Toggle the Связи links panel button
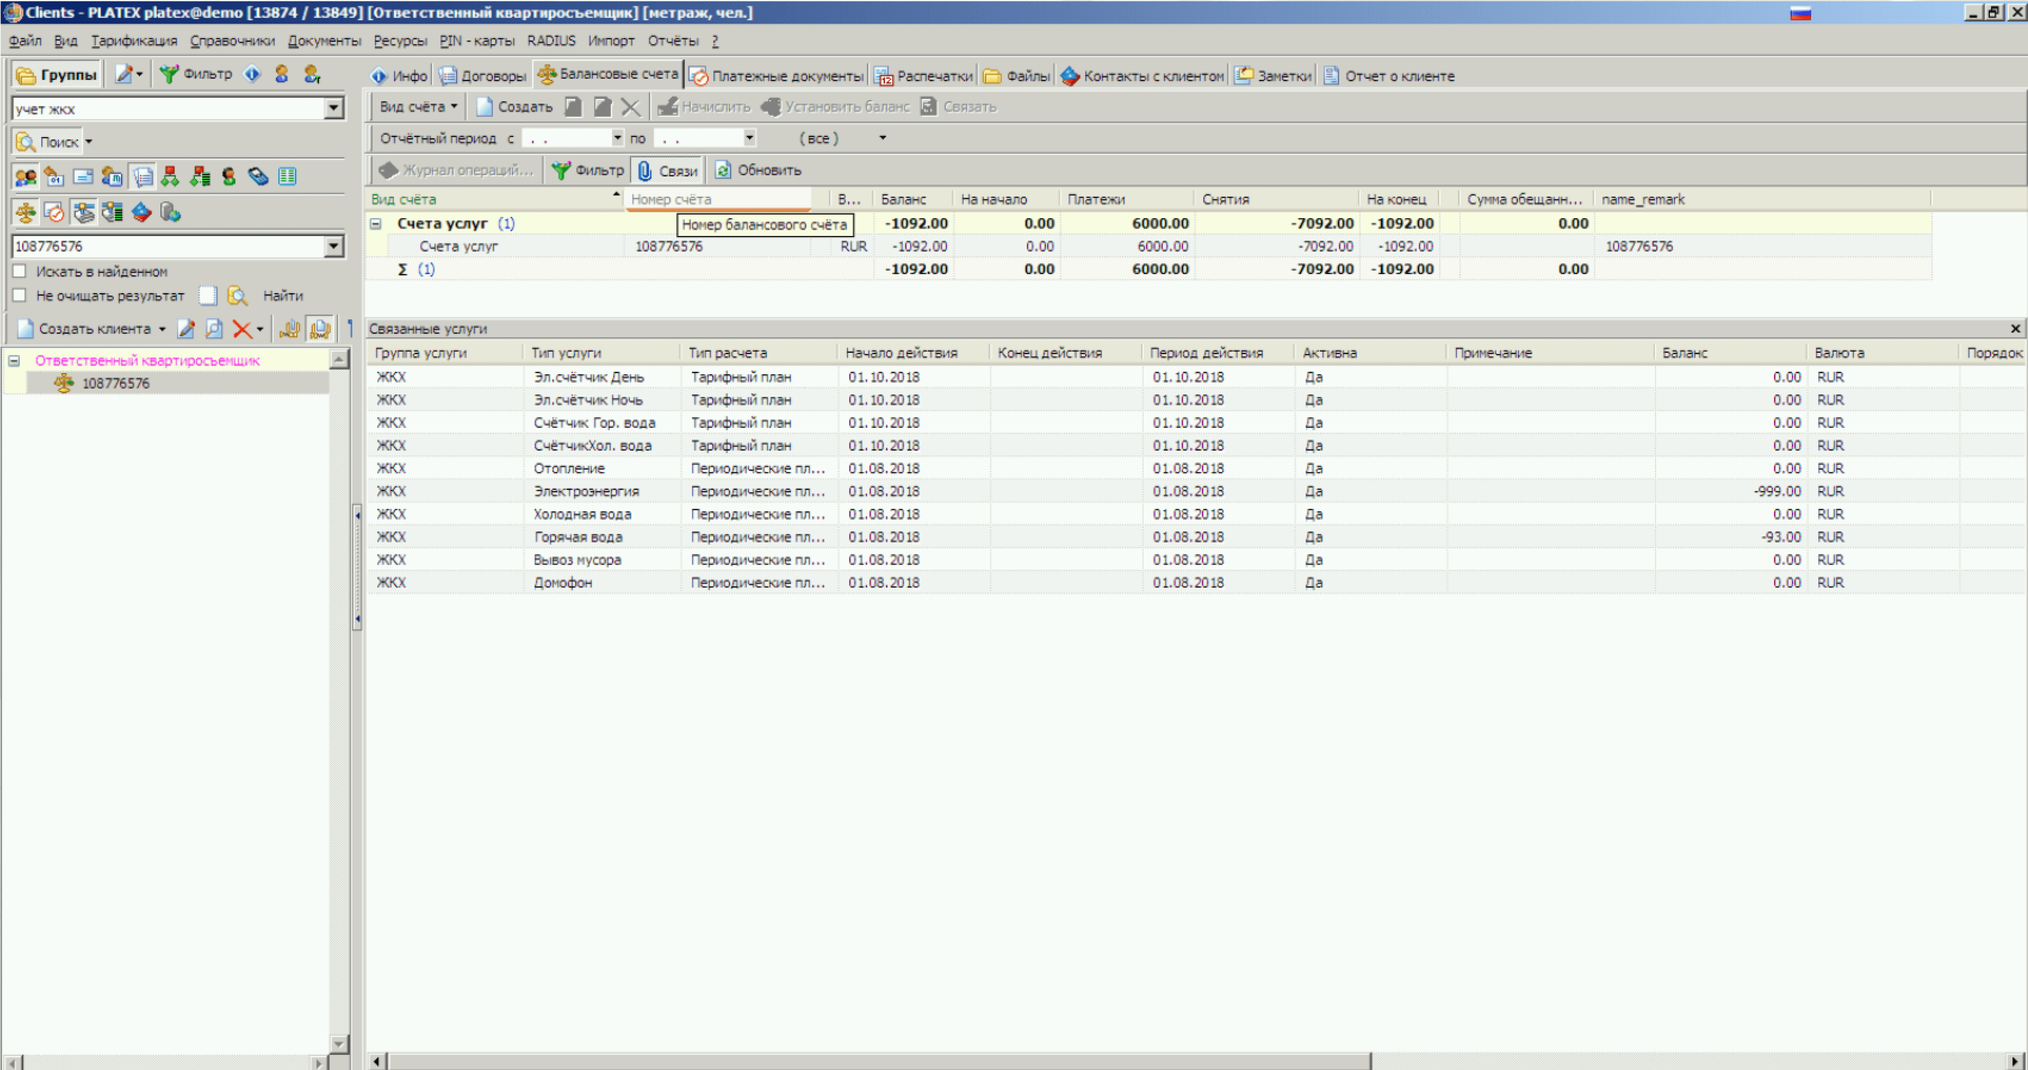Image resolution: width=2028 pixels, height=1070 pixels. [x=668, y=170]
